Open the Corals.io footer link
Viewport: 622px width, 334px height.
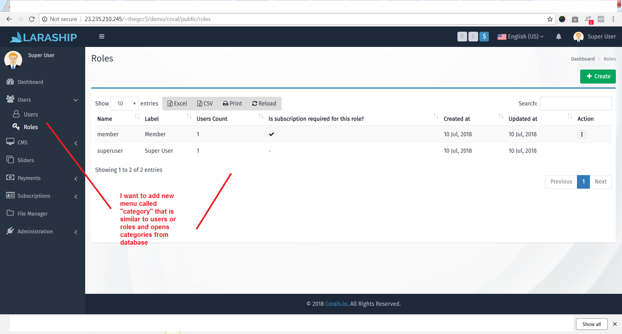point(336,304)
